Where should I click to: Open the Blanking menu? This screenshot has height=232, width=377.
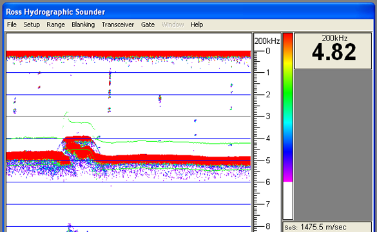tap(83, 24)
